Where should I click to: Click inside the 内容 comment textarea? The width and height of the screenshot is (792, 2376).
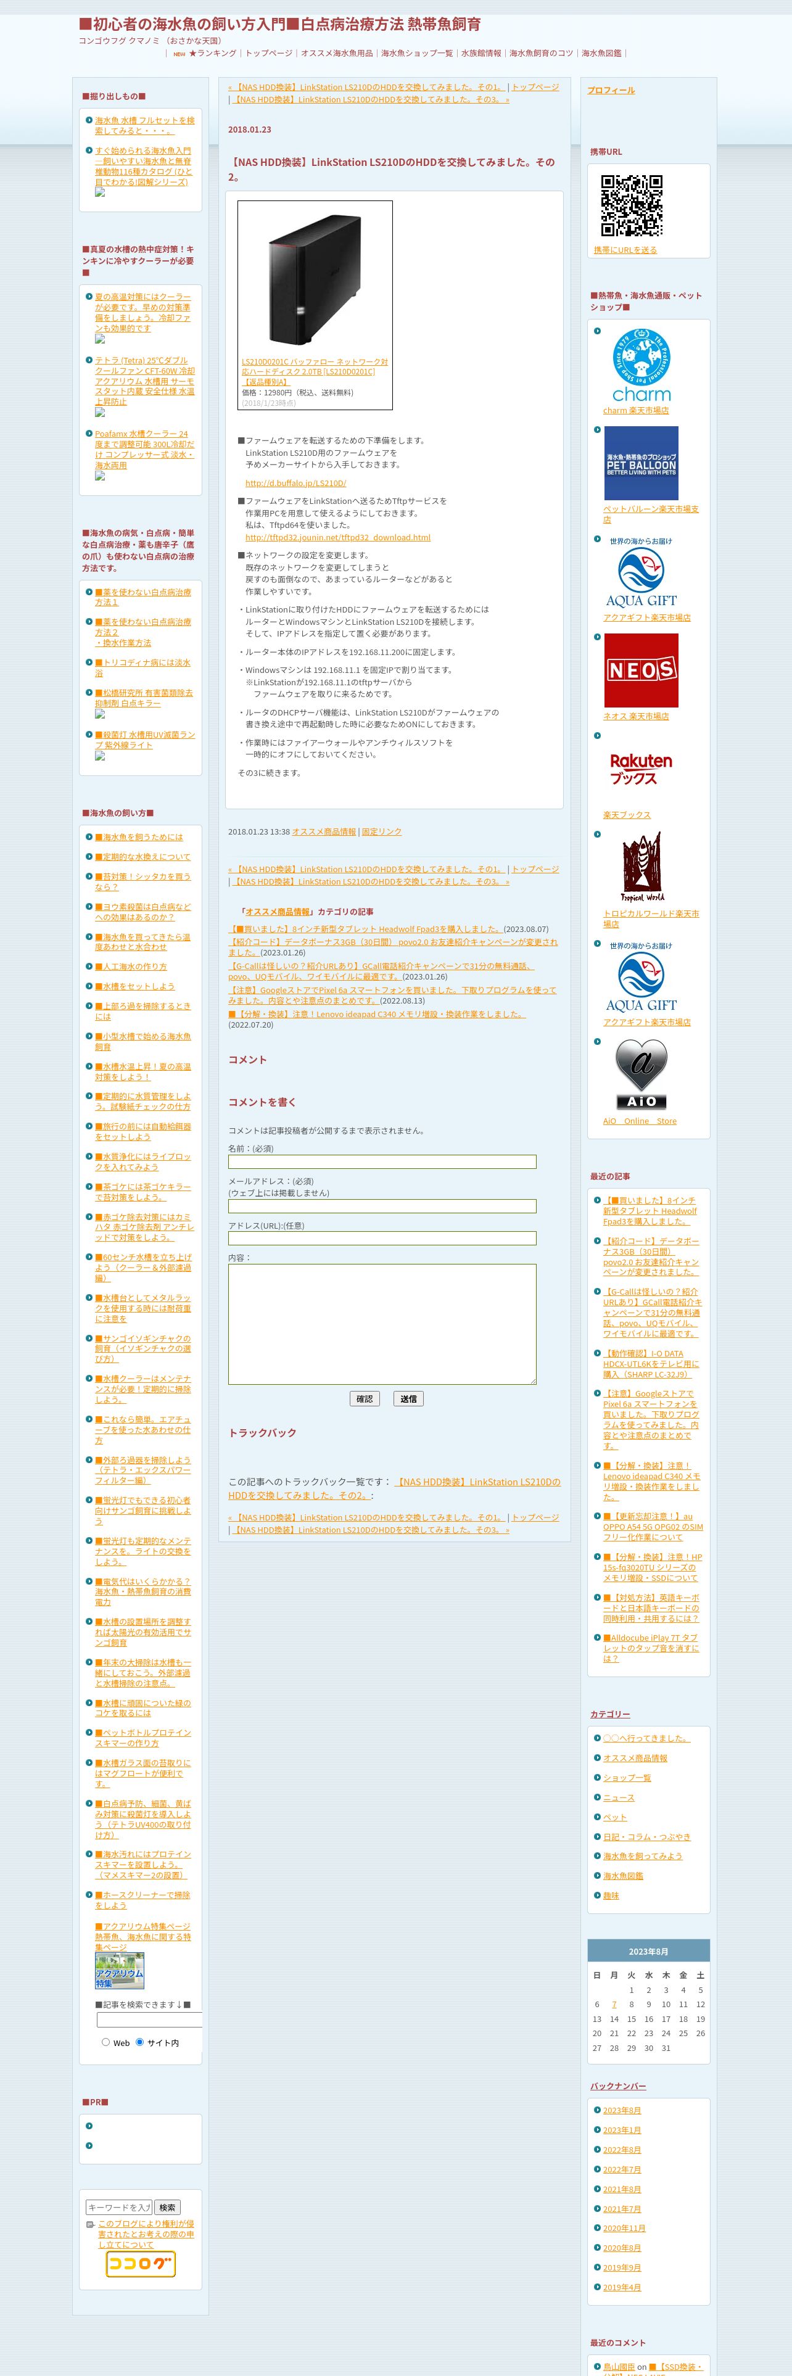pyautogui.click(x=382, y=1324)
